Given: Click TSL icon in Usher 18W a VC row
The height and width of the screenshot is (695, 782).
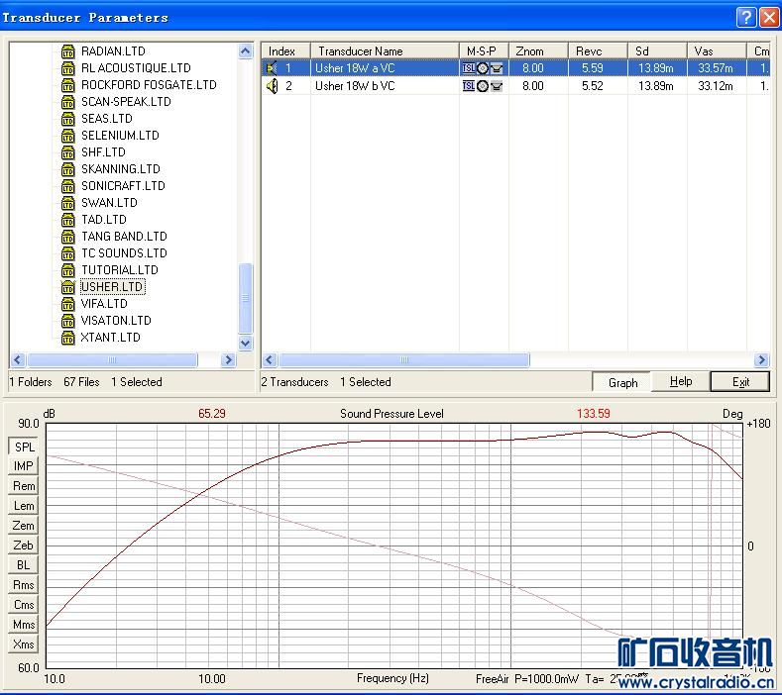Looking at the screenshot, I should tap(468, 68).
